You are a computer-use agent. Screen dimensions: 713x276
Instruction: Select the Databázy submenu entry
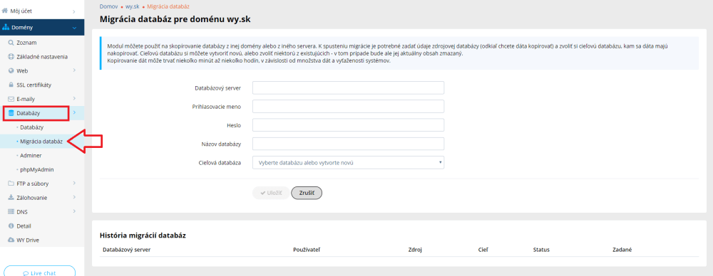pos(31,127)
